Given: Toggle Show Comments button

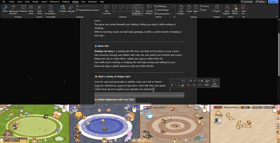Looking at the screenshot, I should [x=137, y=9].
